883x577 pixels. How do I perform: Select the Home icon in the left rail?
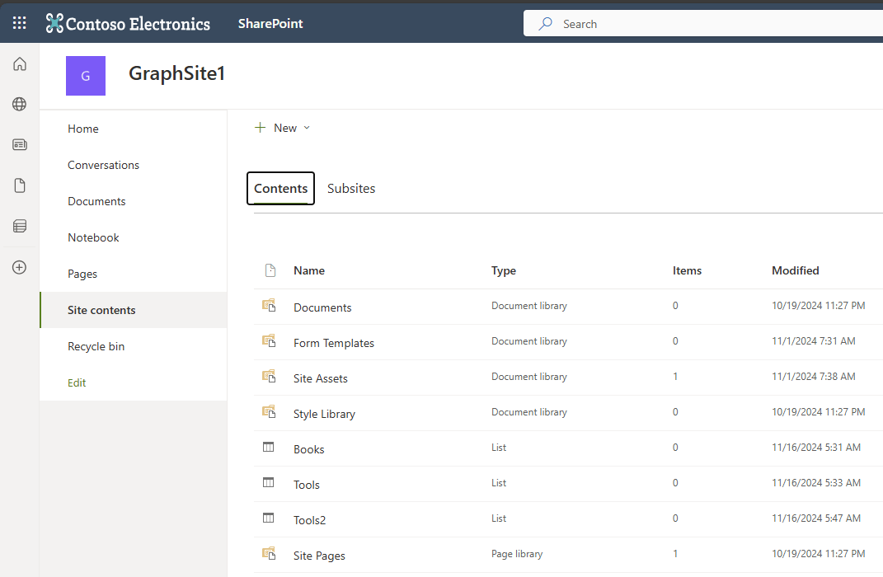click(19, 63)
